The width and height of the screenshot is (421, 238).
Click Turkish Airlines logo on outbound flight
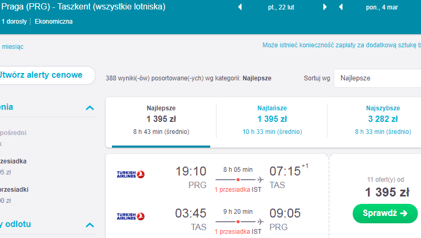130,174
